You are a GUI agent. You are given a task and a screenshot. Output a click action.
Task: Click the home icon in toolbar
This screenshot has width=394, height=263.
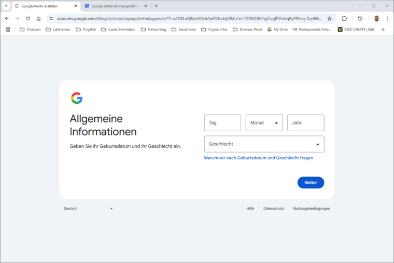tap(38, 18)
